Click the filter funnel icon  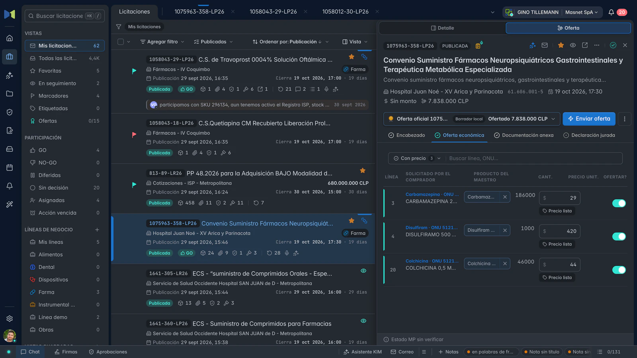tap(119, 27)
